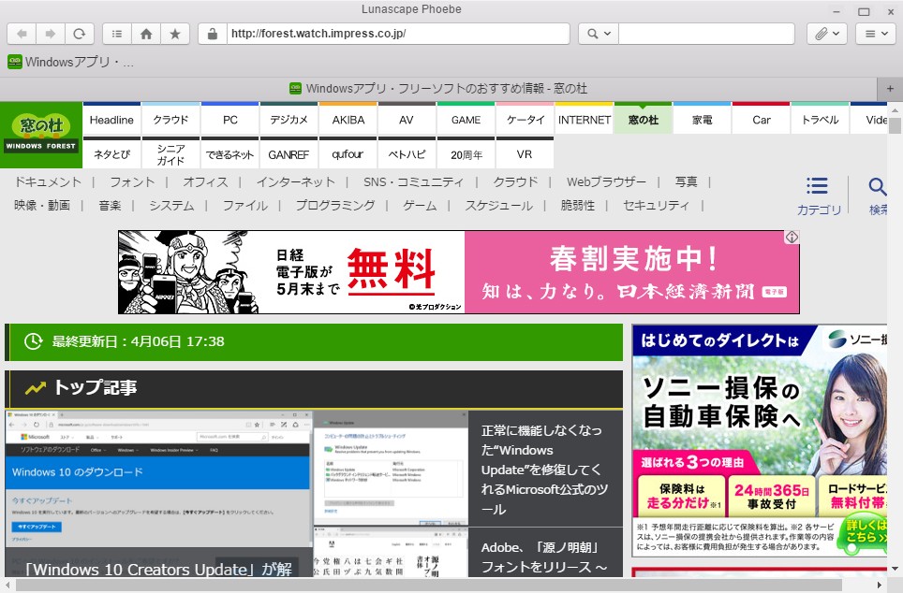903x593 pixels.
Task: Open the ゲーム category link
Action: [420, 206]
